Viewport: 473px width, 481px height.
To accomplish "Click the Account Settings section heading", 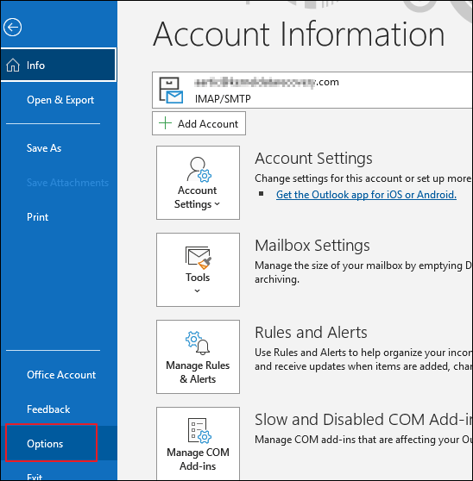I will coord(313,159).
